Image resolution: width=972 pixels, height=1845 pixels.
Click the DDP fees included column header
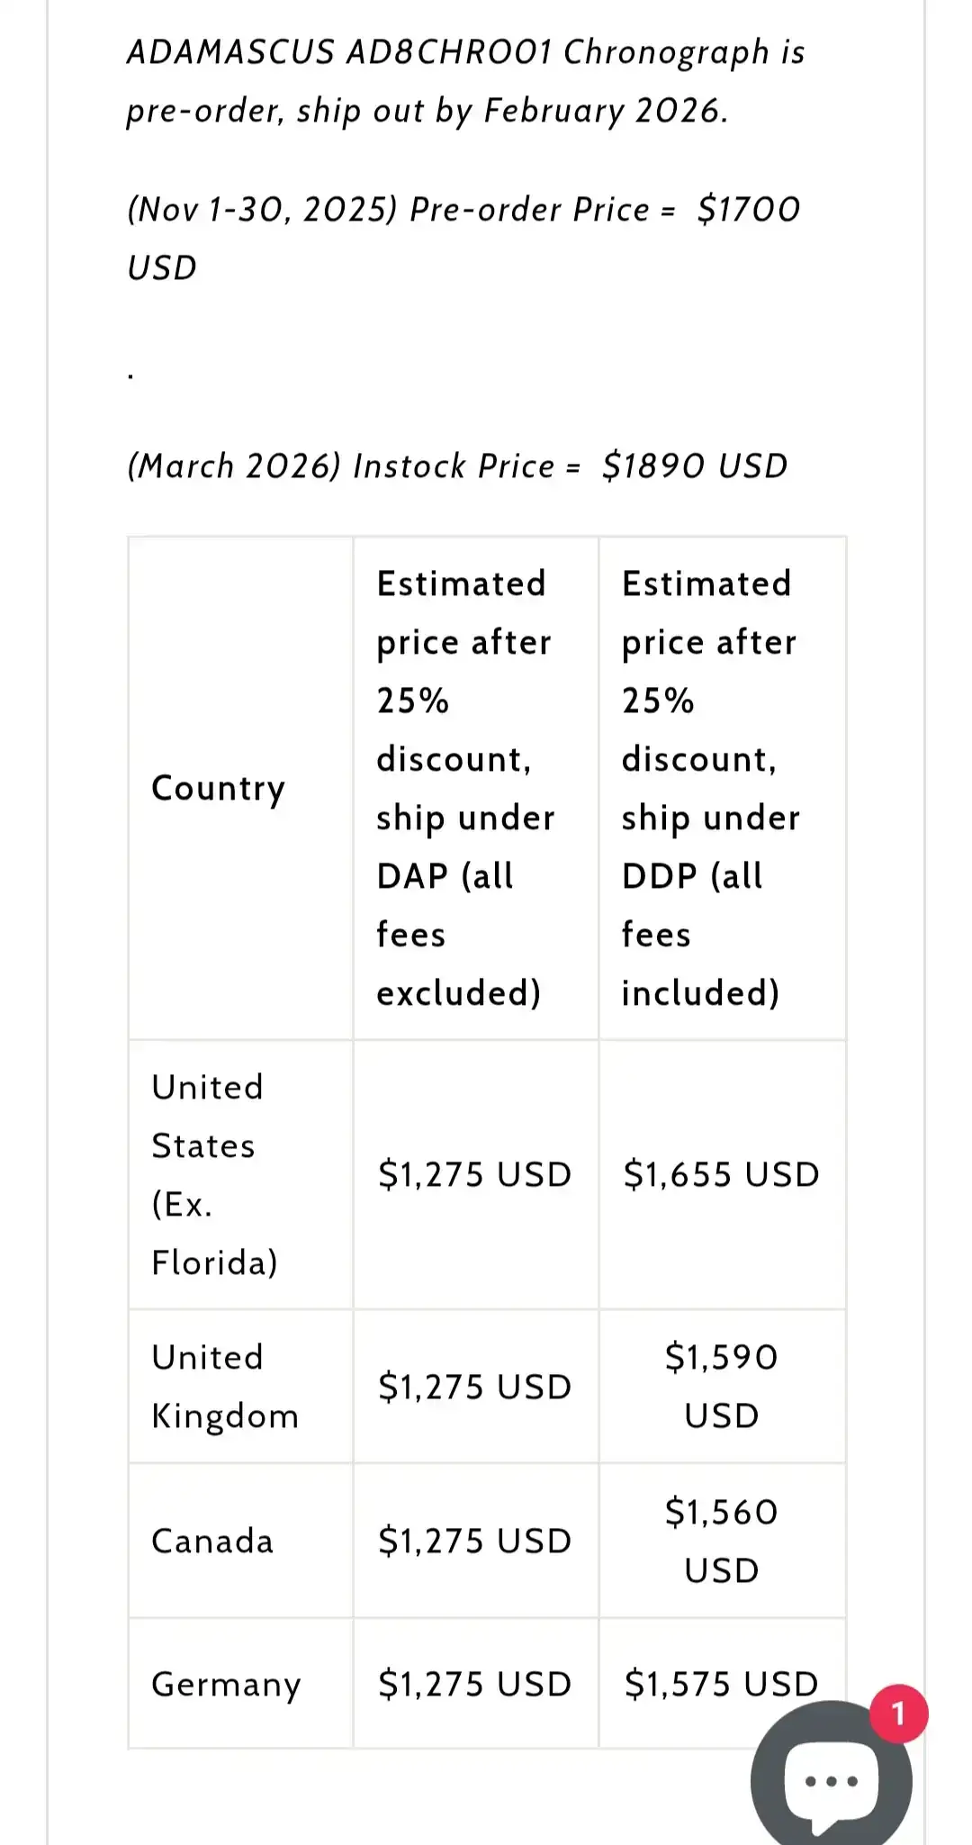(711, 788)
